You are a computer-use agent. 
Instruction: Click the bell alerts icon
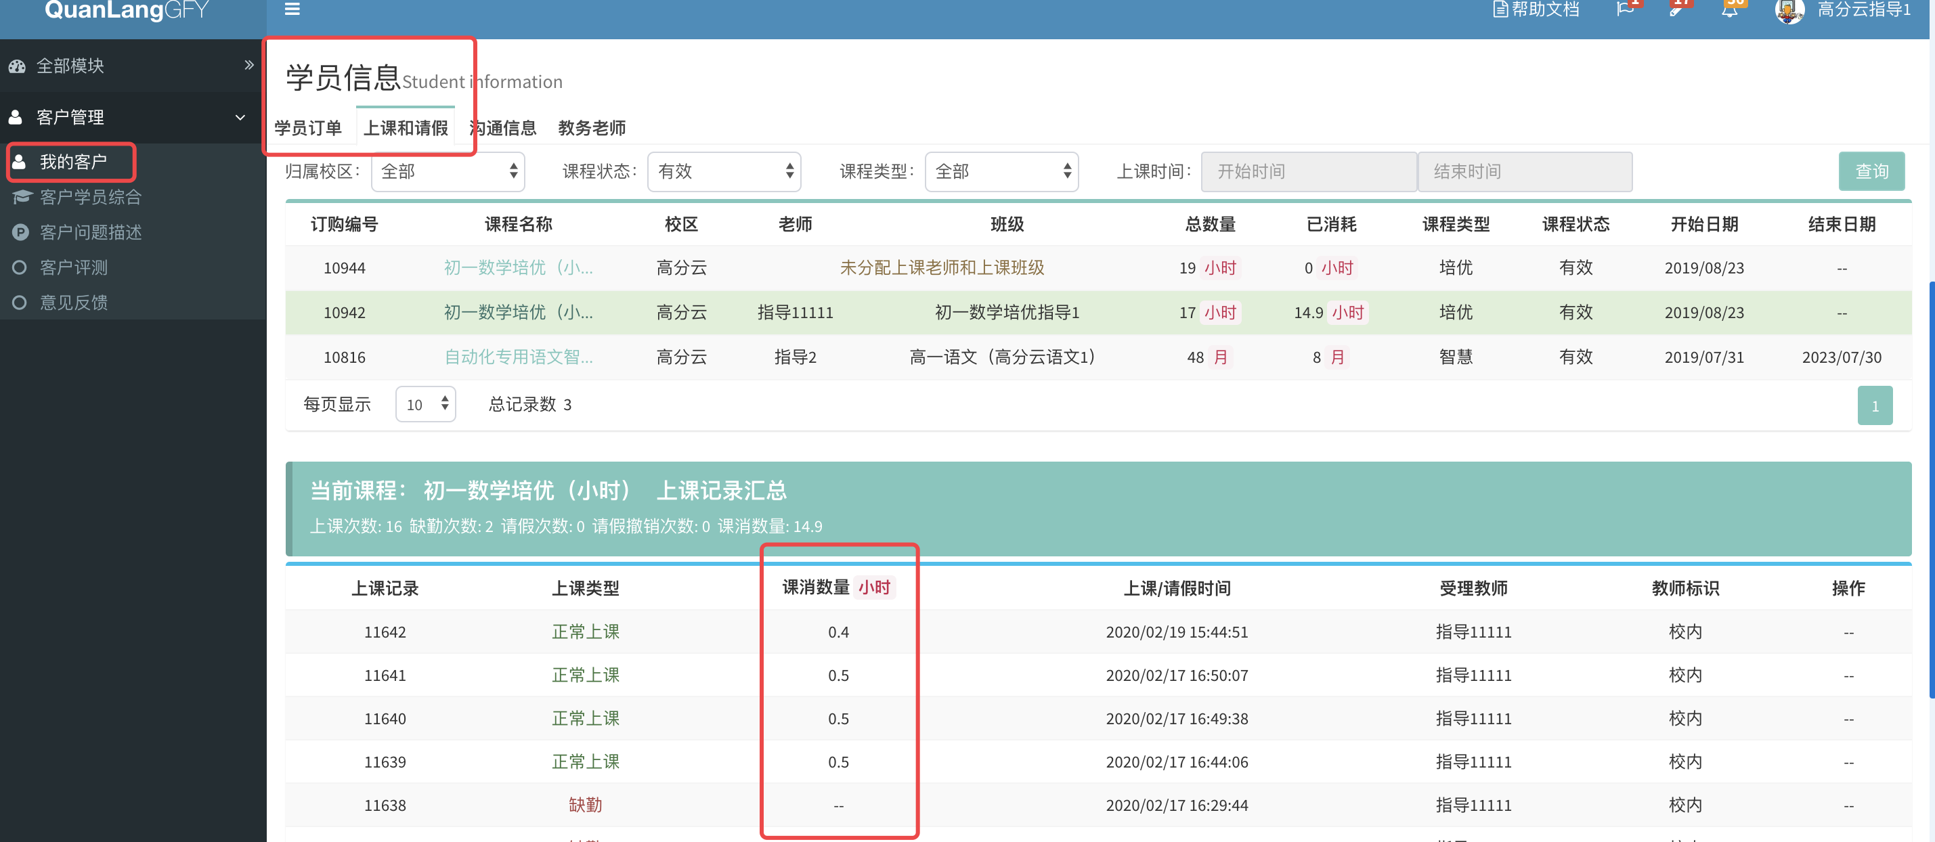point(1730,11)
